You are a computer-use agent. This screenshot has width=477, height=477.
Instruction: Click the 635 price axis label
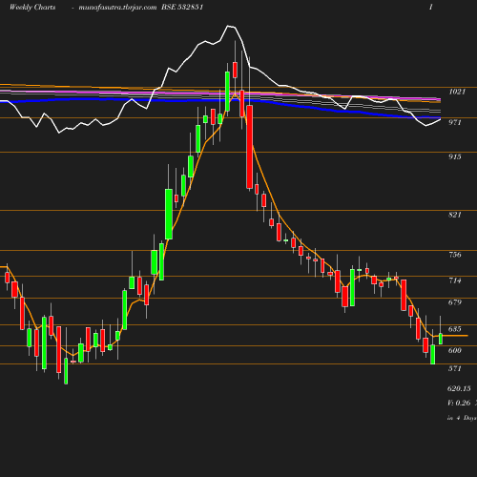pos(454,329)
